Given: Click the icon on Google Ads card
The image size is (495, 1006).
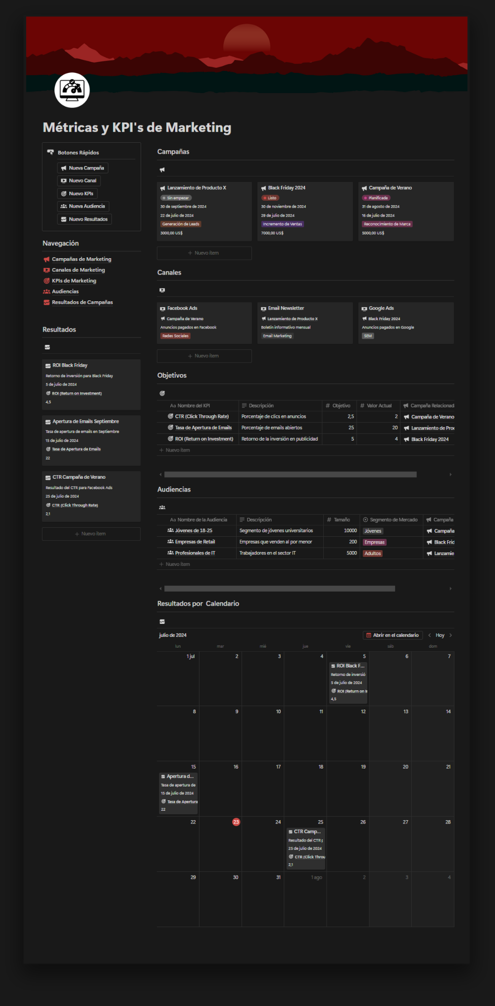Looking at the screenshot, I should [364, 309].
